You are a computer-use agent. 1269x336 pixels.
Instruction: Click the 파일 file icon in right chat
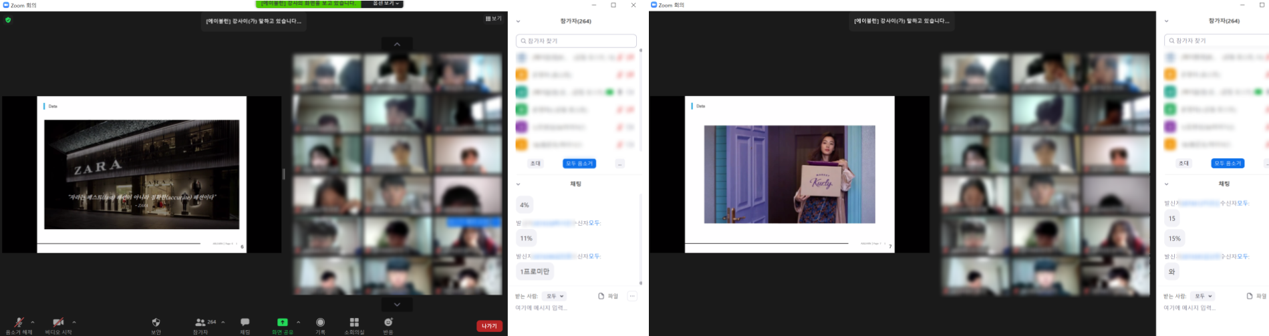1250,296
